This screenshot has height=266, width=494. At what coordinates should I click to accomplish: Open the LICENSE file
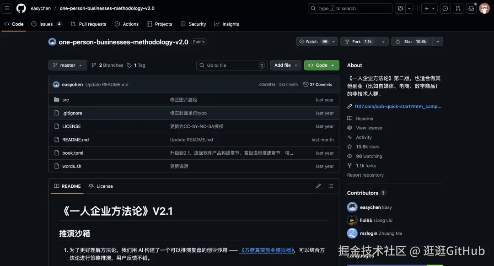coord(71,126)
